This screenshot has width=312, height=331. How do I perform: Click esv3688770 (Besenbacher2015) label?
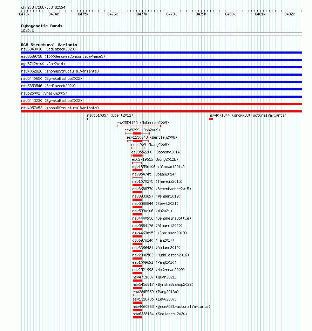click(x=162, y=189)
